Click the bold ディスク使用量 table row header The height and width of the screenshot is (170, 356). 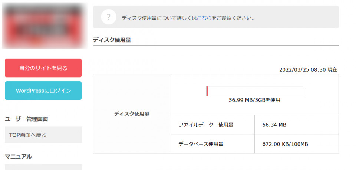point(132,114)
